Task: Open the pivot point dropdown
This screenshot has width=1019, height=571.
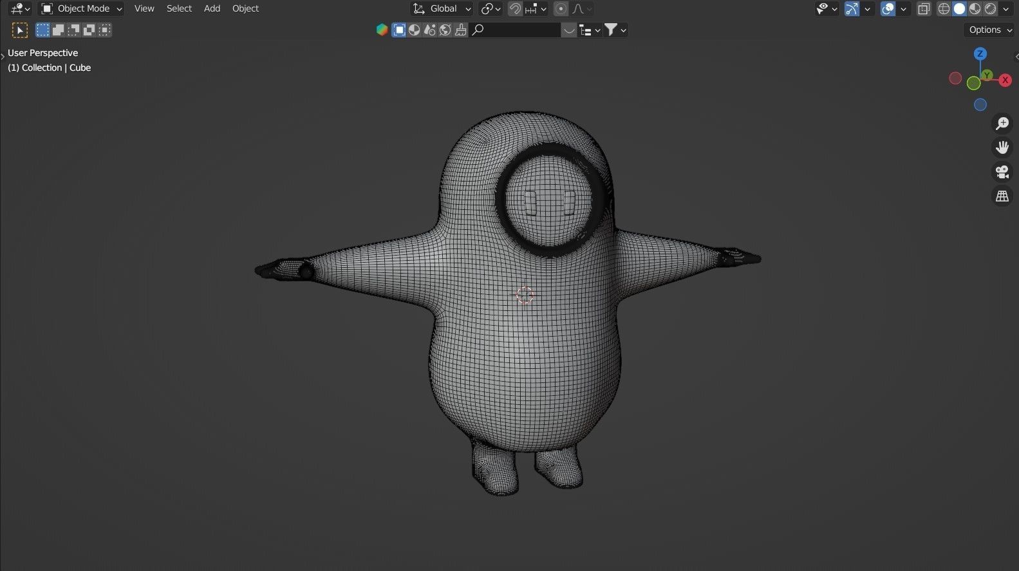Action: (x=491, y=8)
